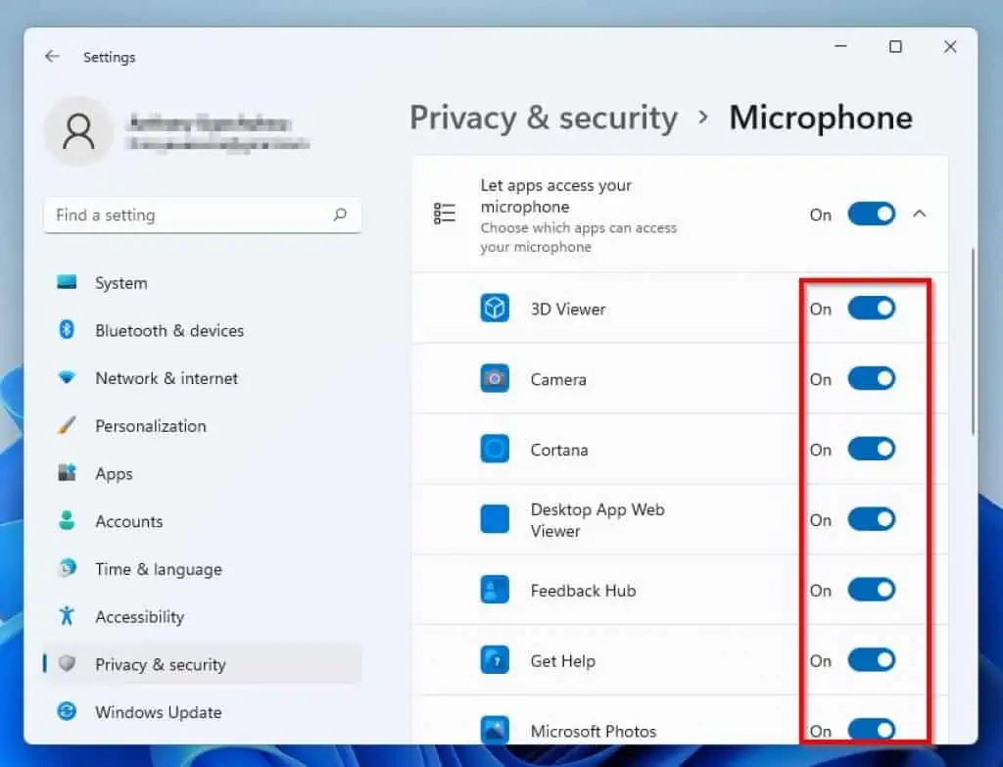Image resolution: width=1003 pixels, height=767 pixels.
Task: Click the Privacy & security breadcrumb link
Action: coord(545,118)
